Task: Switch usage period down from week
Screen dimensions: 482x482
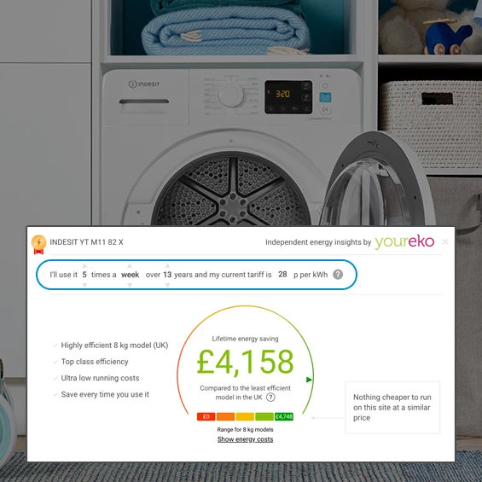Action: point(130,285)
